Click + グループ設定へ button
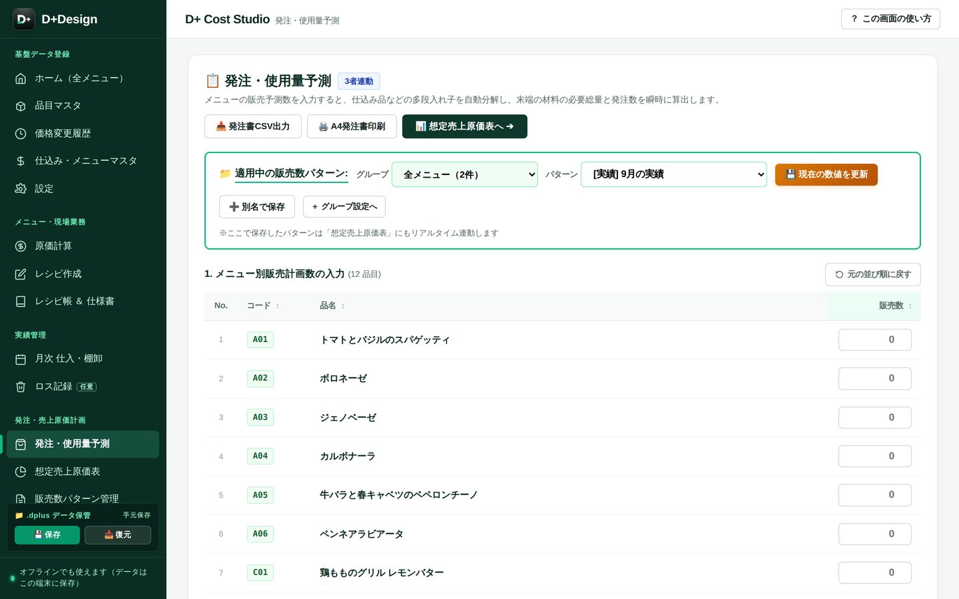The image size is (959, 599). point(344,207)
